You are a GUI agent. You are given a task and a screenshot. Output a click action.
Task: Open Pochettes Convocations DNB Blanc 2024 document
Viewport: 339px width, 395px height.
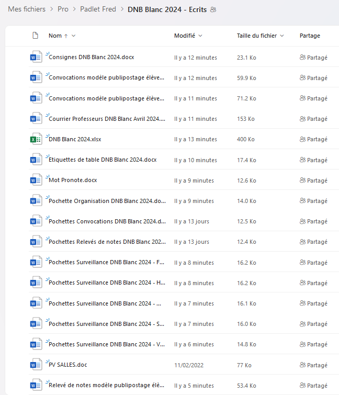pyautogui.click(x=107, y=221)
